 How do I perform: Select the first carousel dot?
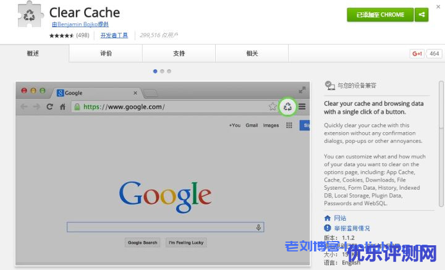pyautogui.click(x=155, y=71)
